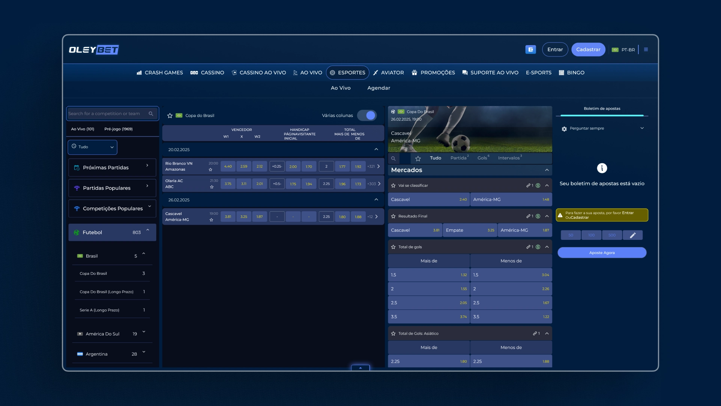Click the bottom expand arrow tab
721x406 pixels.
(x=360, y=368)
